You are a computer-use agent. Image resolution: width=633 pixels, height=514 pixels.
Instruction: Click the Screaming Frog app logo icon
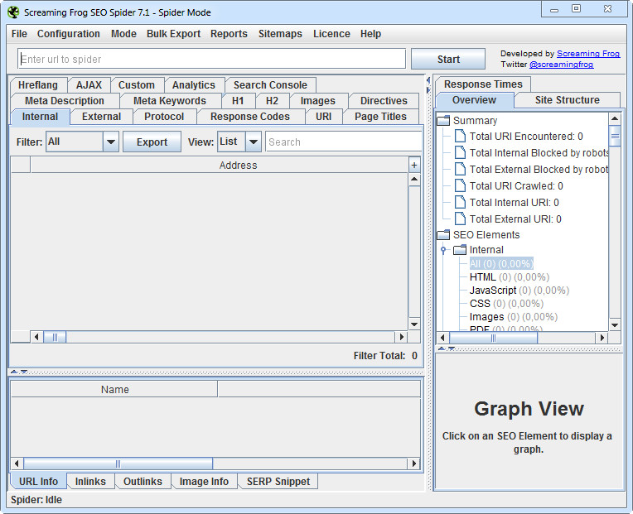pos(13,12)
